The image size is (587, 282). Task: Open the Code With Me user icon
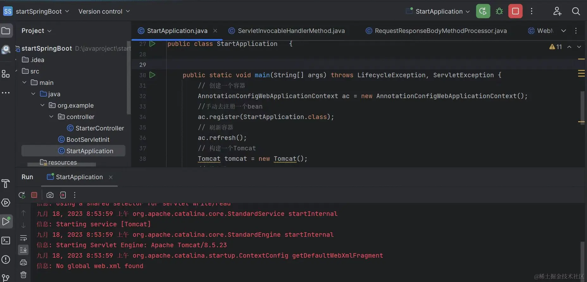coord(557,11)
